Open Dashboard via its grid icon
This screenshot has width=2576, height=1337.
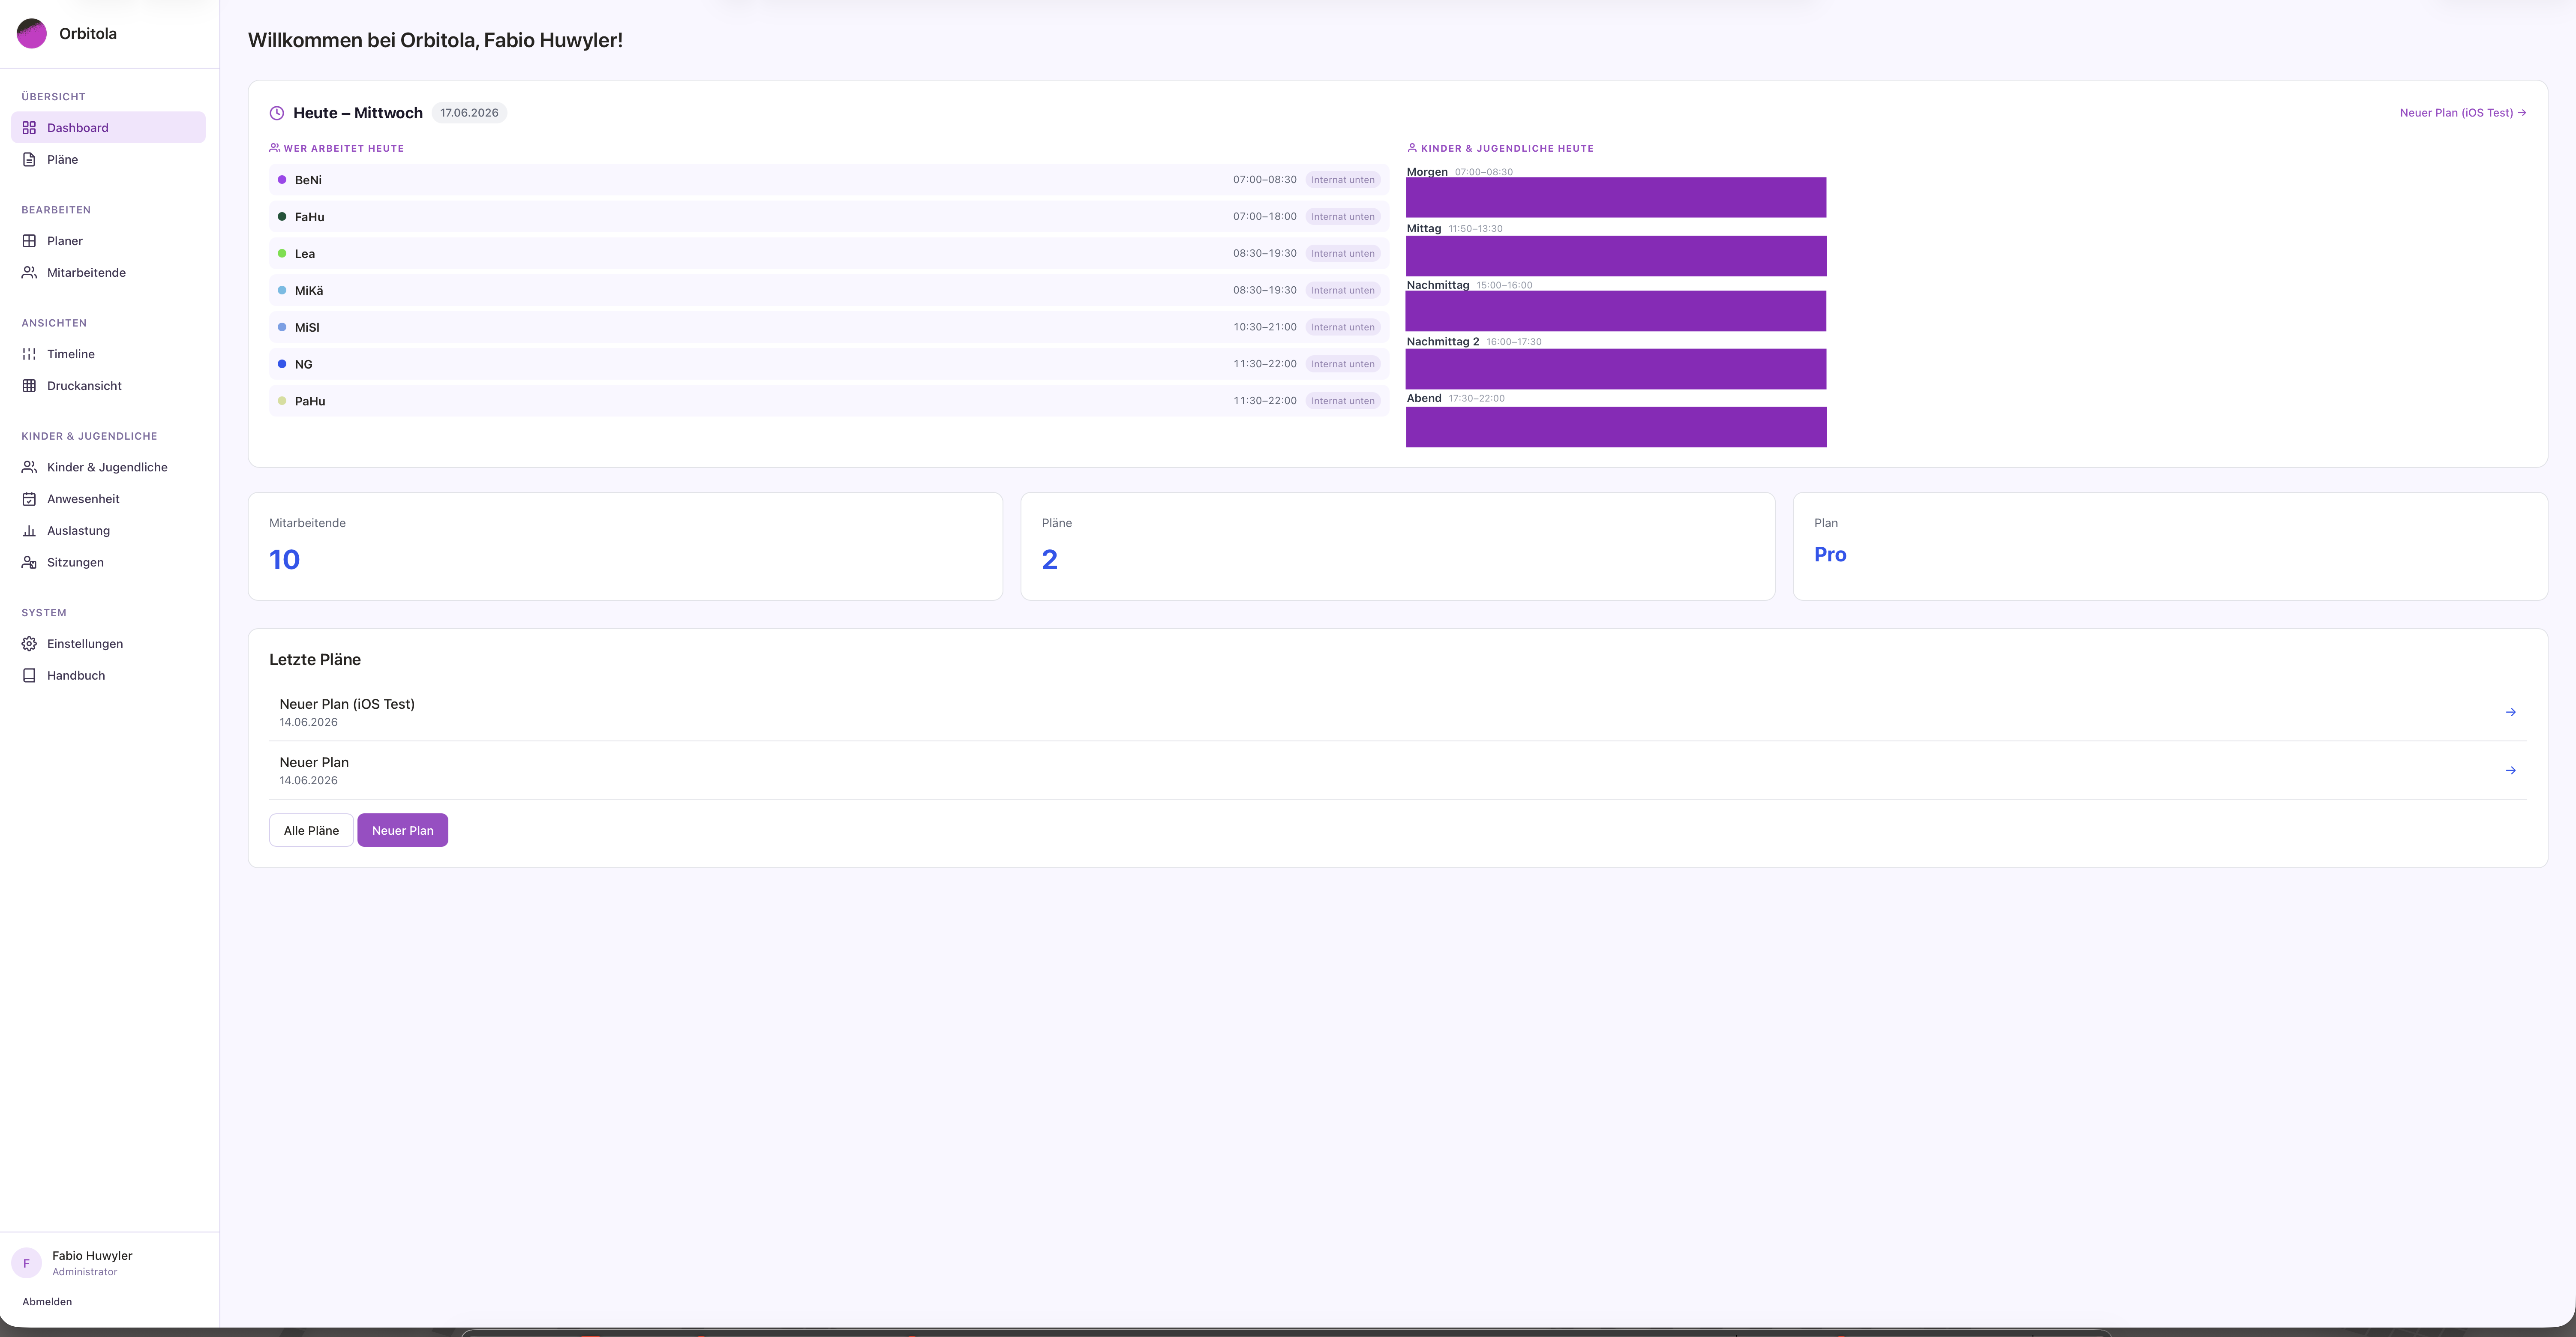pos(29,128)
